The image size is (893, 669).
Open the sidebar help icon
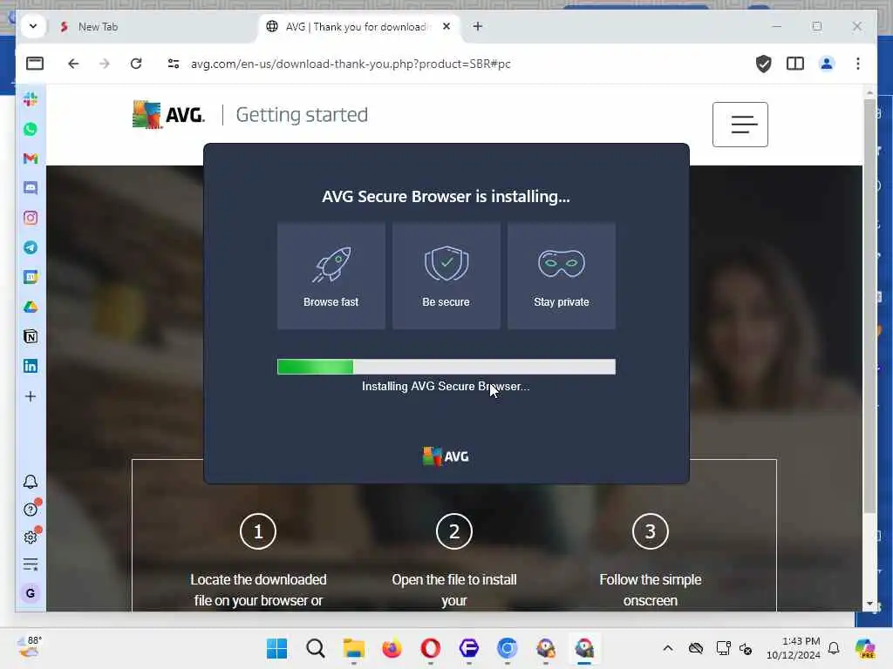click(x=31, y=509)
